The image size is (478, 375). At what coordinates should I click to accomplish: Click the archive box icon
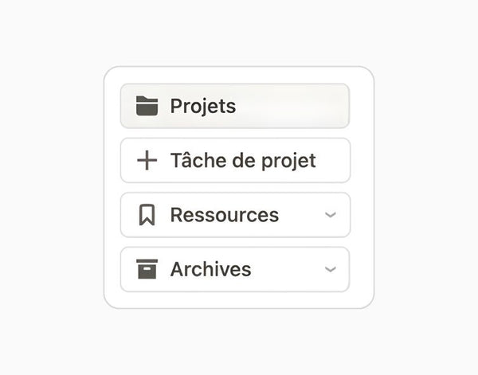click(147, 269)
